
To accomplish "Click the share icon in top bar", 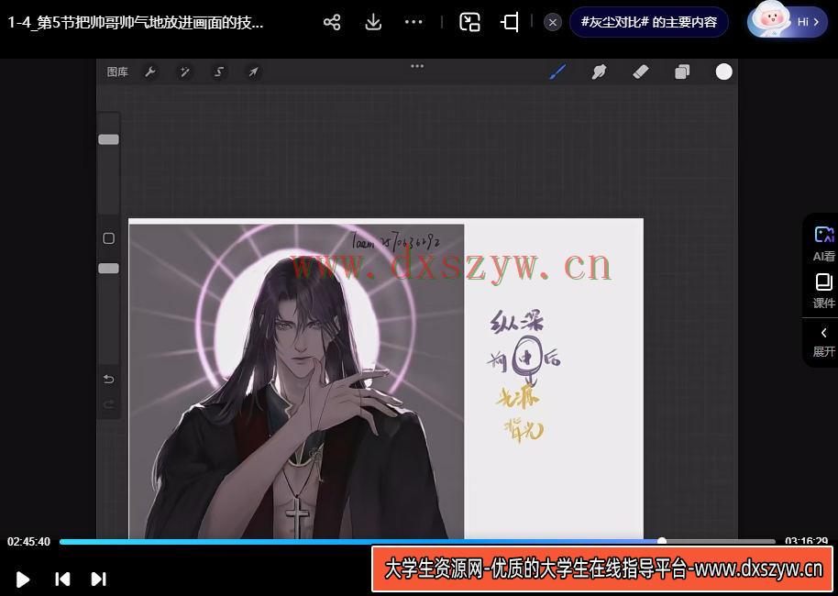I will click(332, 22).
